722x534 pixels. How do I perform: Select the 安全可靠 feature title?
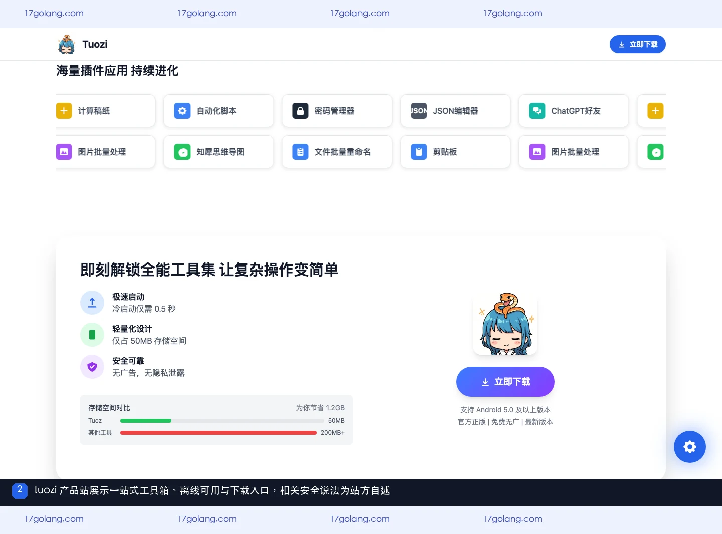(128, 361)
